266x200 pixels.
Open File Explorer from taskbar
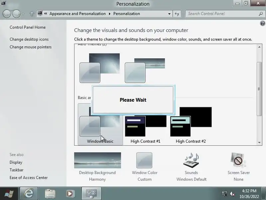(x=50, y=193)
